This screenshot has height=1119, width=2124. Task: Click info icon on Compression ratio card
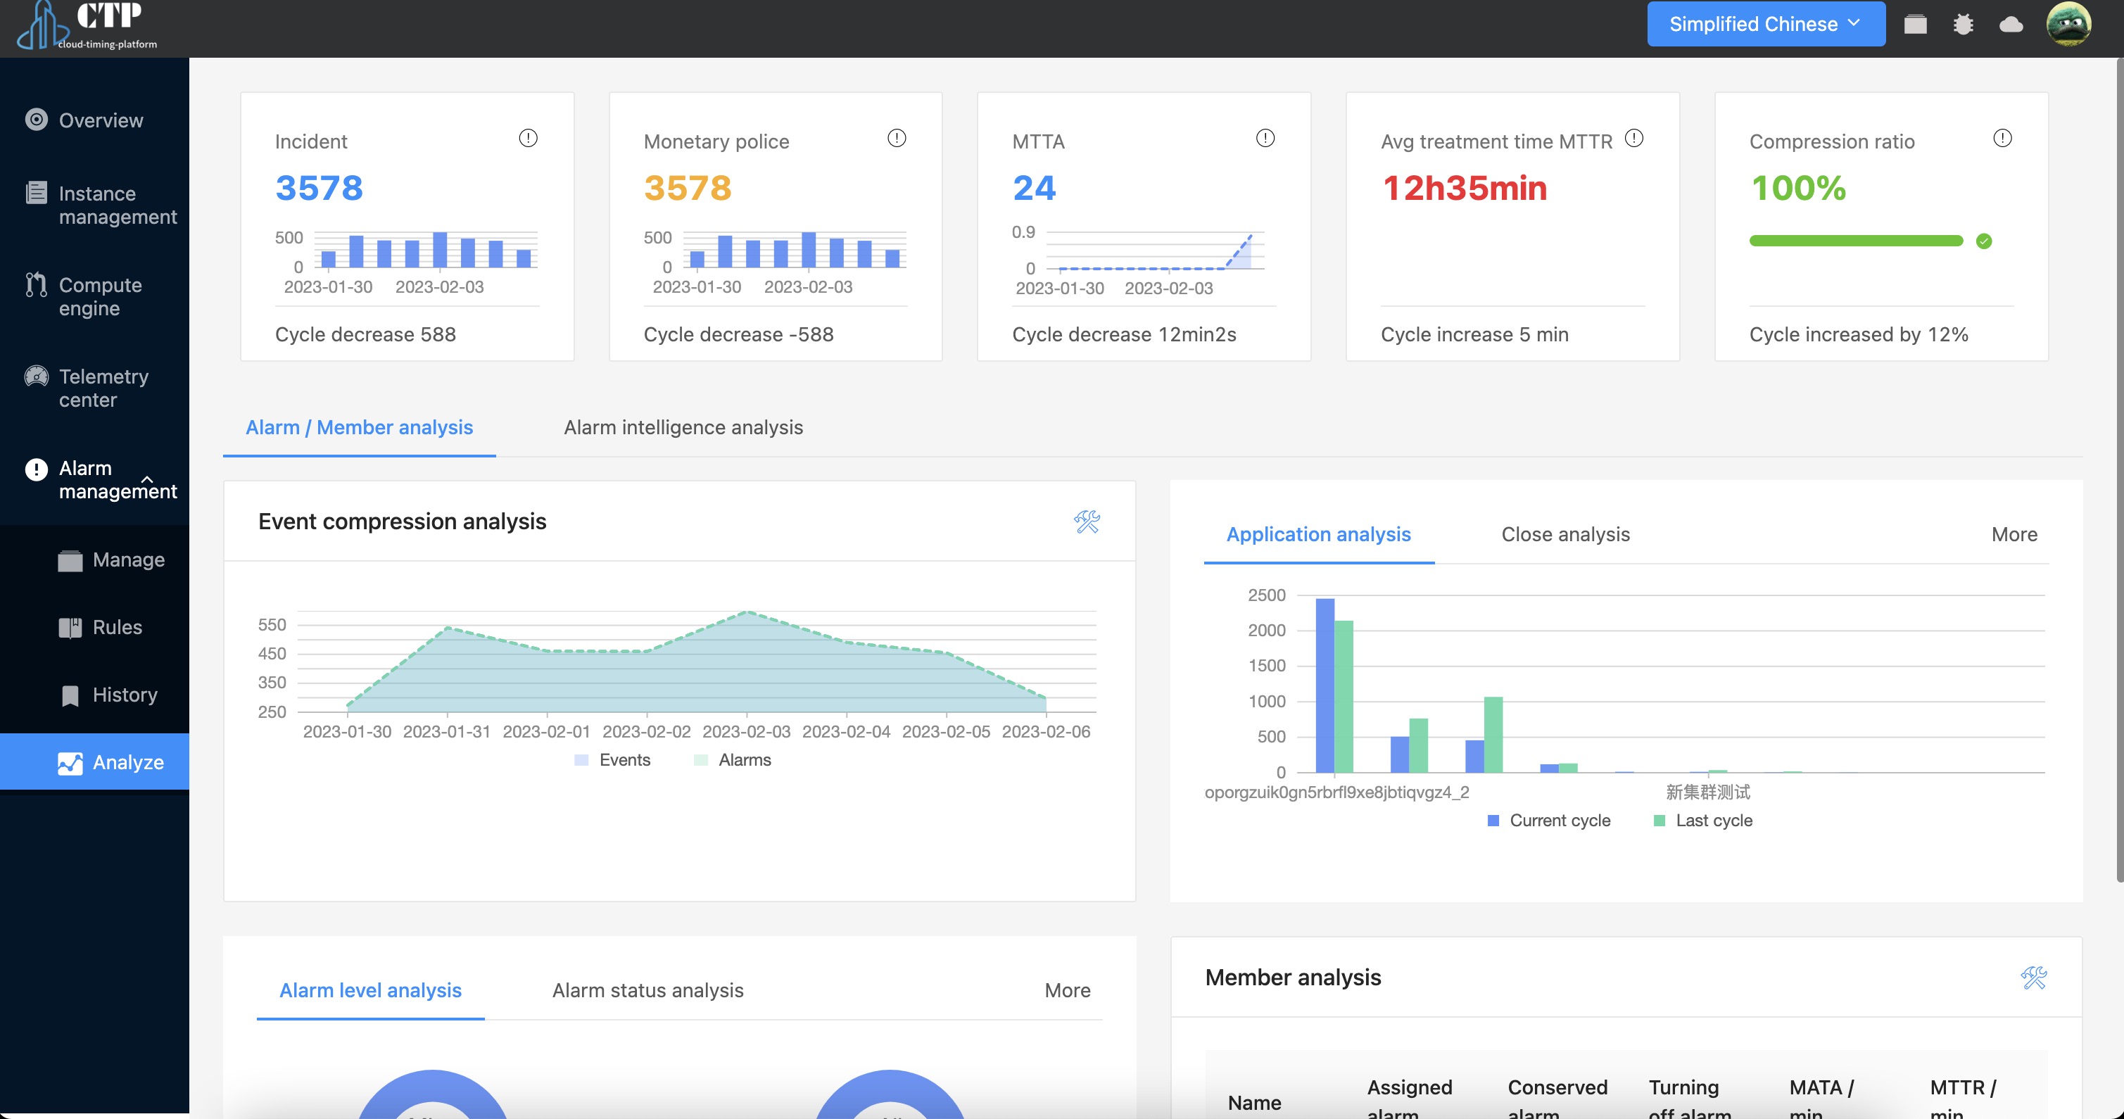pyautogui.click(x=2002, y=138)
